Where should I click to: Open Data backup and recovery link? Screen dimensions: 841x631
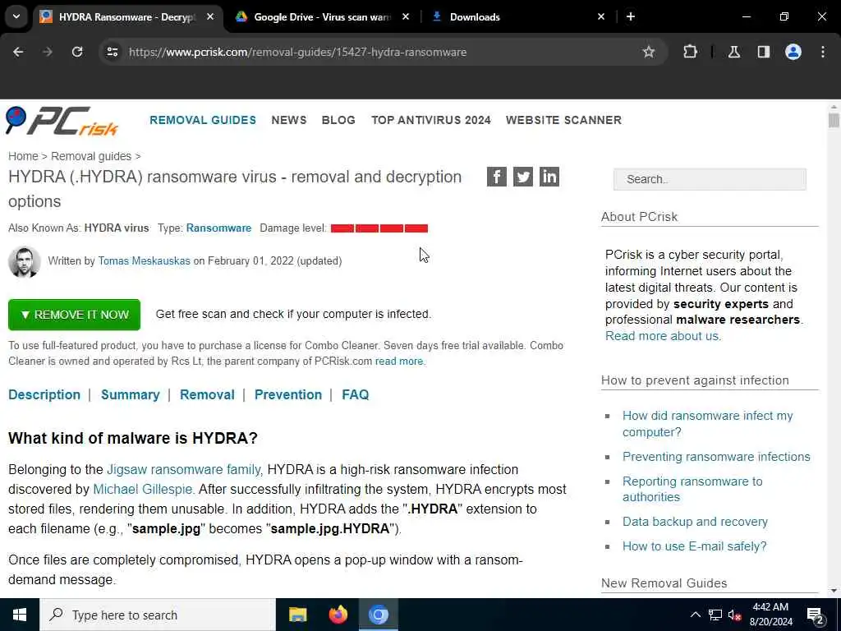click(x=695, y=522)
